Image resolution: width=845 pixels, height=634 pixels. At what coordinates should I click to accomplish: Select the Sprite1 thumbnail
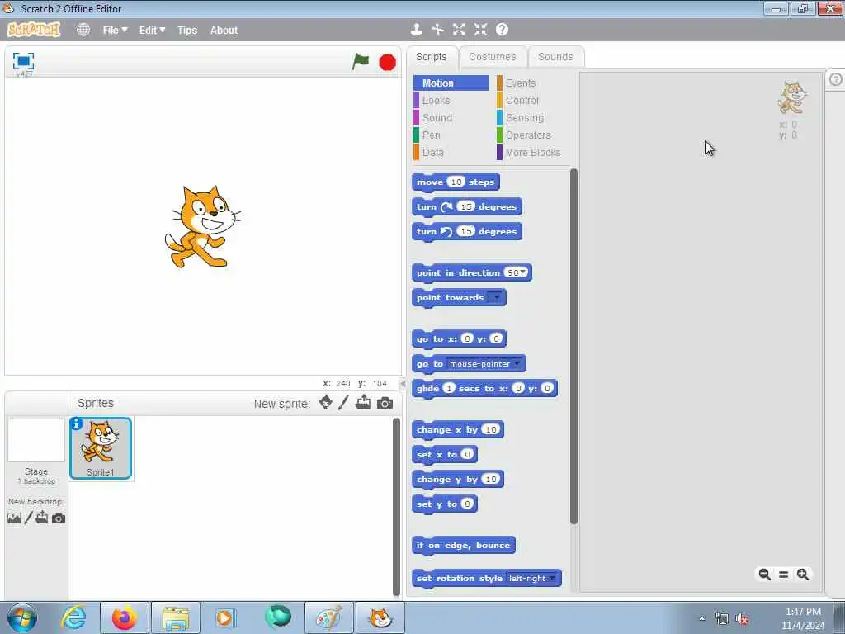click(101, 448)
